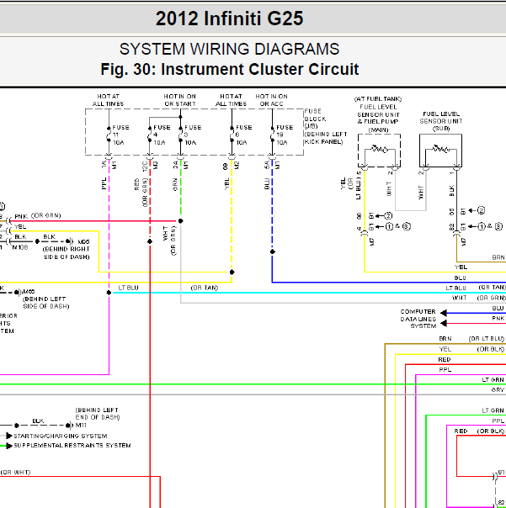Click "FUEL LEVEL SENSOR UNIT (SUB)" label
Screen dimensions: 506x508
441,121
